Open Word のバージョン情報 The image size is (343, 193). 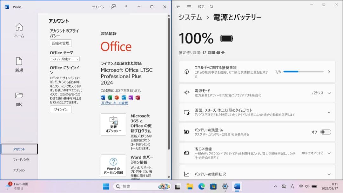pyautogui.click(x=113, y=165)
